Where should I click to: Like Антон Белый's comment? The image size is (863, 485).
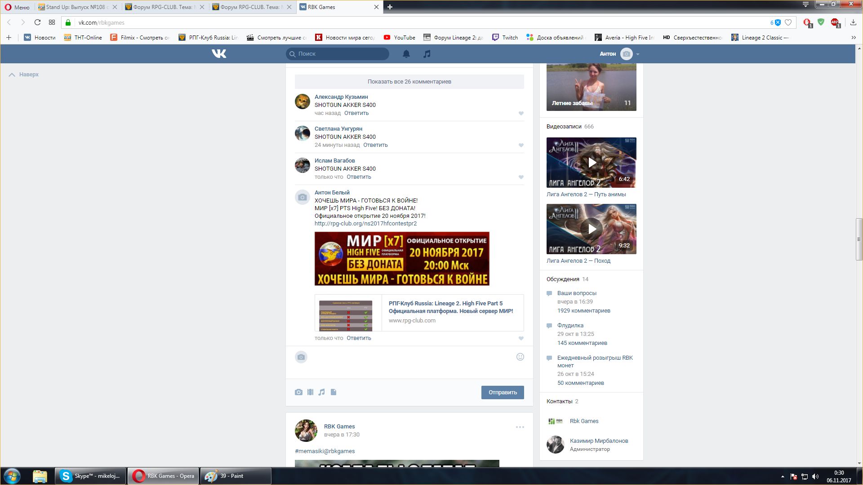pos(521,339)
